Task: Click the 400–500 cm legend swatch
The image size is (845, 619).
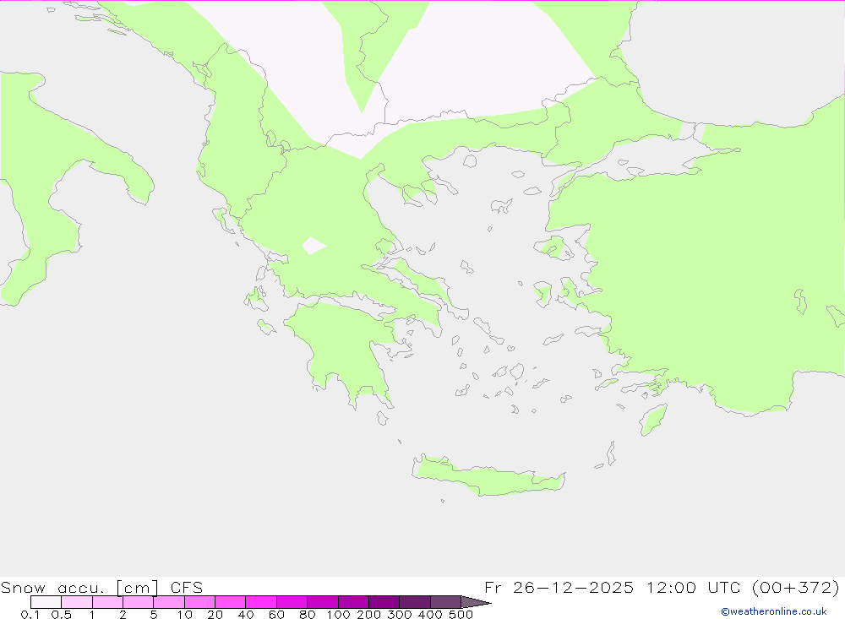Action: (x=445, y=602)
